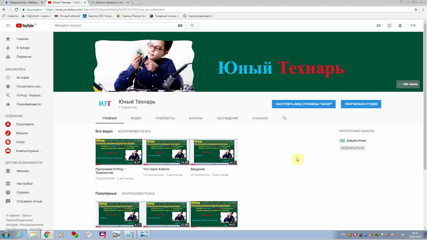Open video title Введение

pos(198,169)
